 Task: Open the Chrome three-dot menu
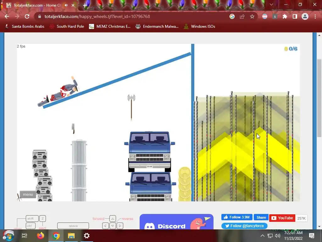[315, 16]
